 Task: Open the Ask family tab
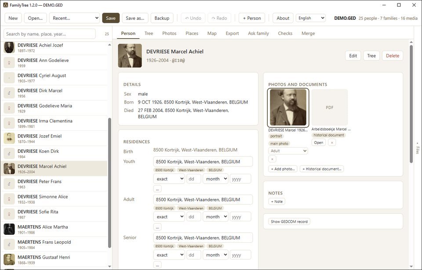[258, 33]
